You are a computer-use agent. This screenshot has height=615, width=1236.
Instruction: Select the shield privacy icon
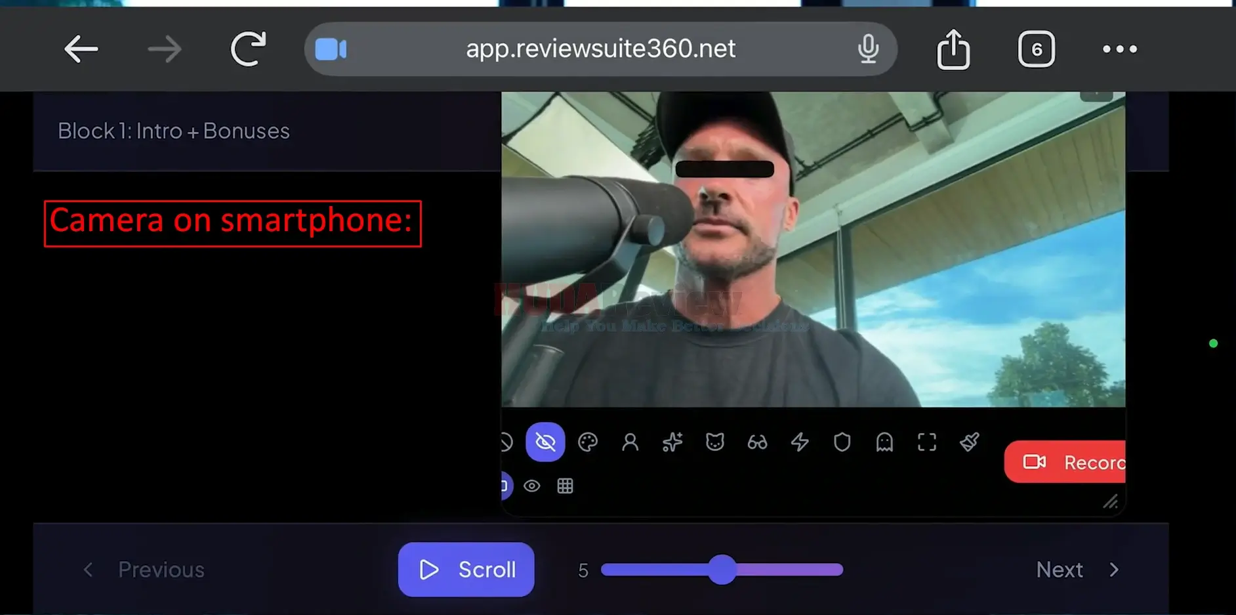point(842,442)
